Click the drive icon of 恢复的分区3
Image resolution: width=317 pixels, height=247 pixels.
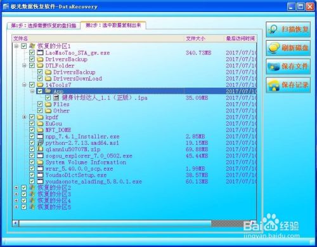click(x=32, y=194)
